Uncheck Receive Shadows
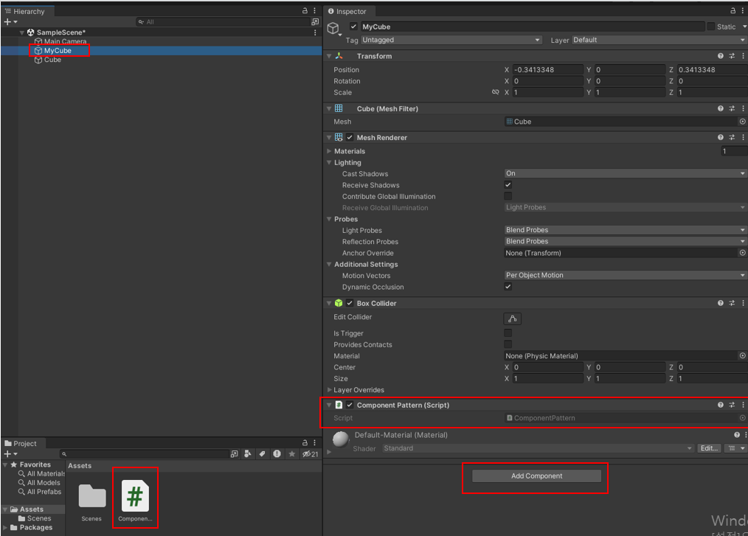Viewport: 748px width, 536px height. point(508,185)
